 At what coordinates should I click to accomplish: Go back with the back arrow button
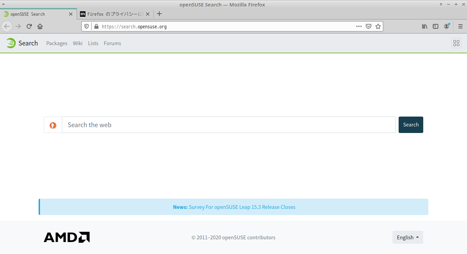coord(7,26)
